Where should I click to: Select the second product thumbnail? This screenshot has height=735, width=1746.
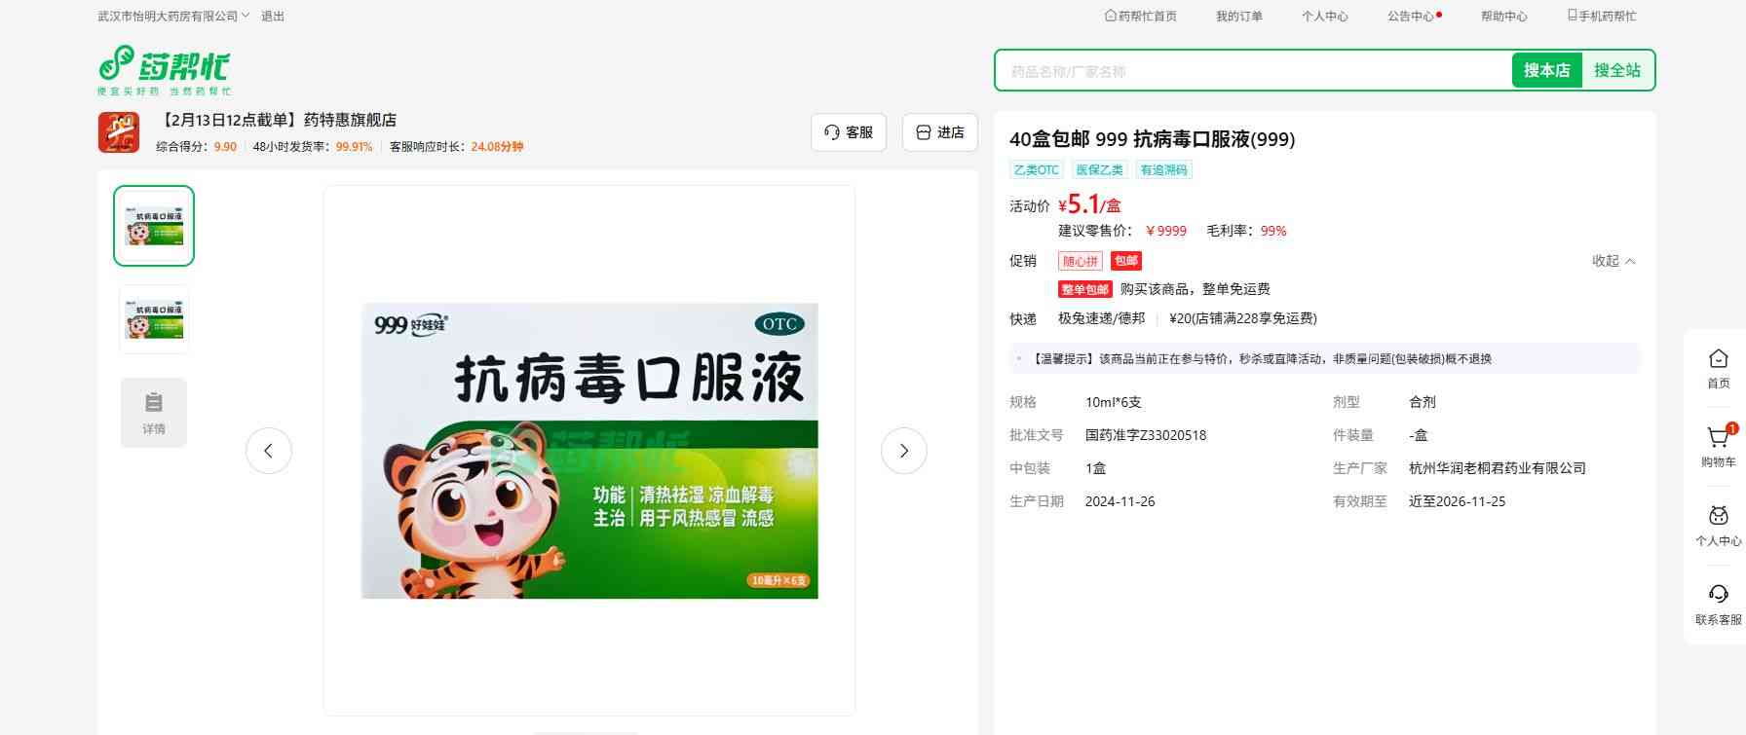(x=154, y=319)
